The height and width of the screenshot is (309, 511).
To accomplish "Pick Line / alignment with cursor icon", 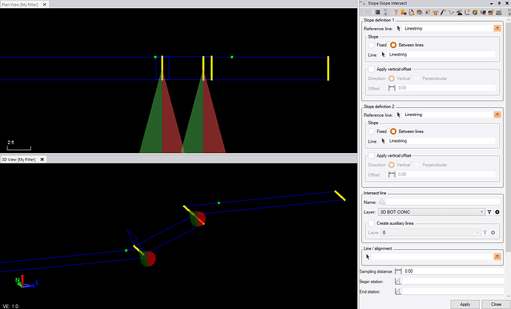I will (368, 257).
